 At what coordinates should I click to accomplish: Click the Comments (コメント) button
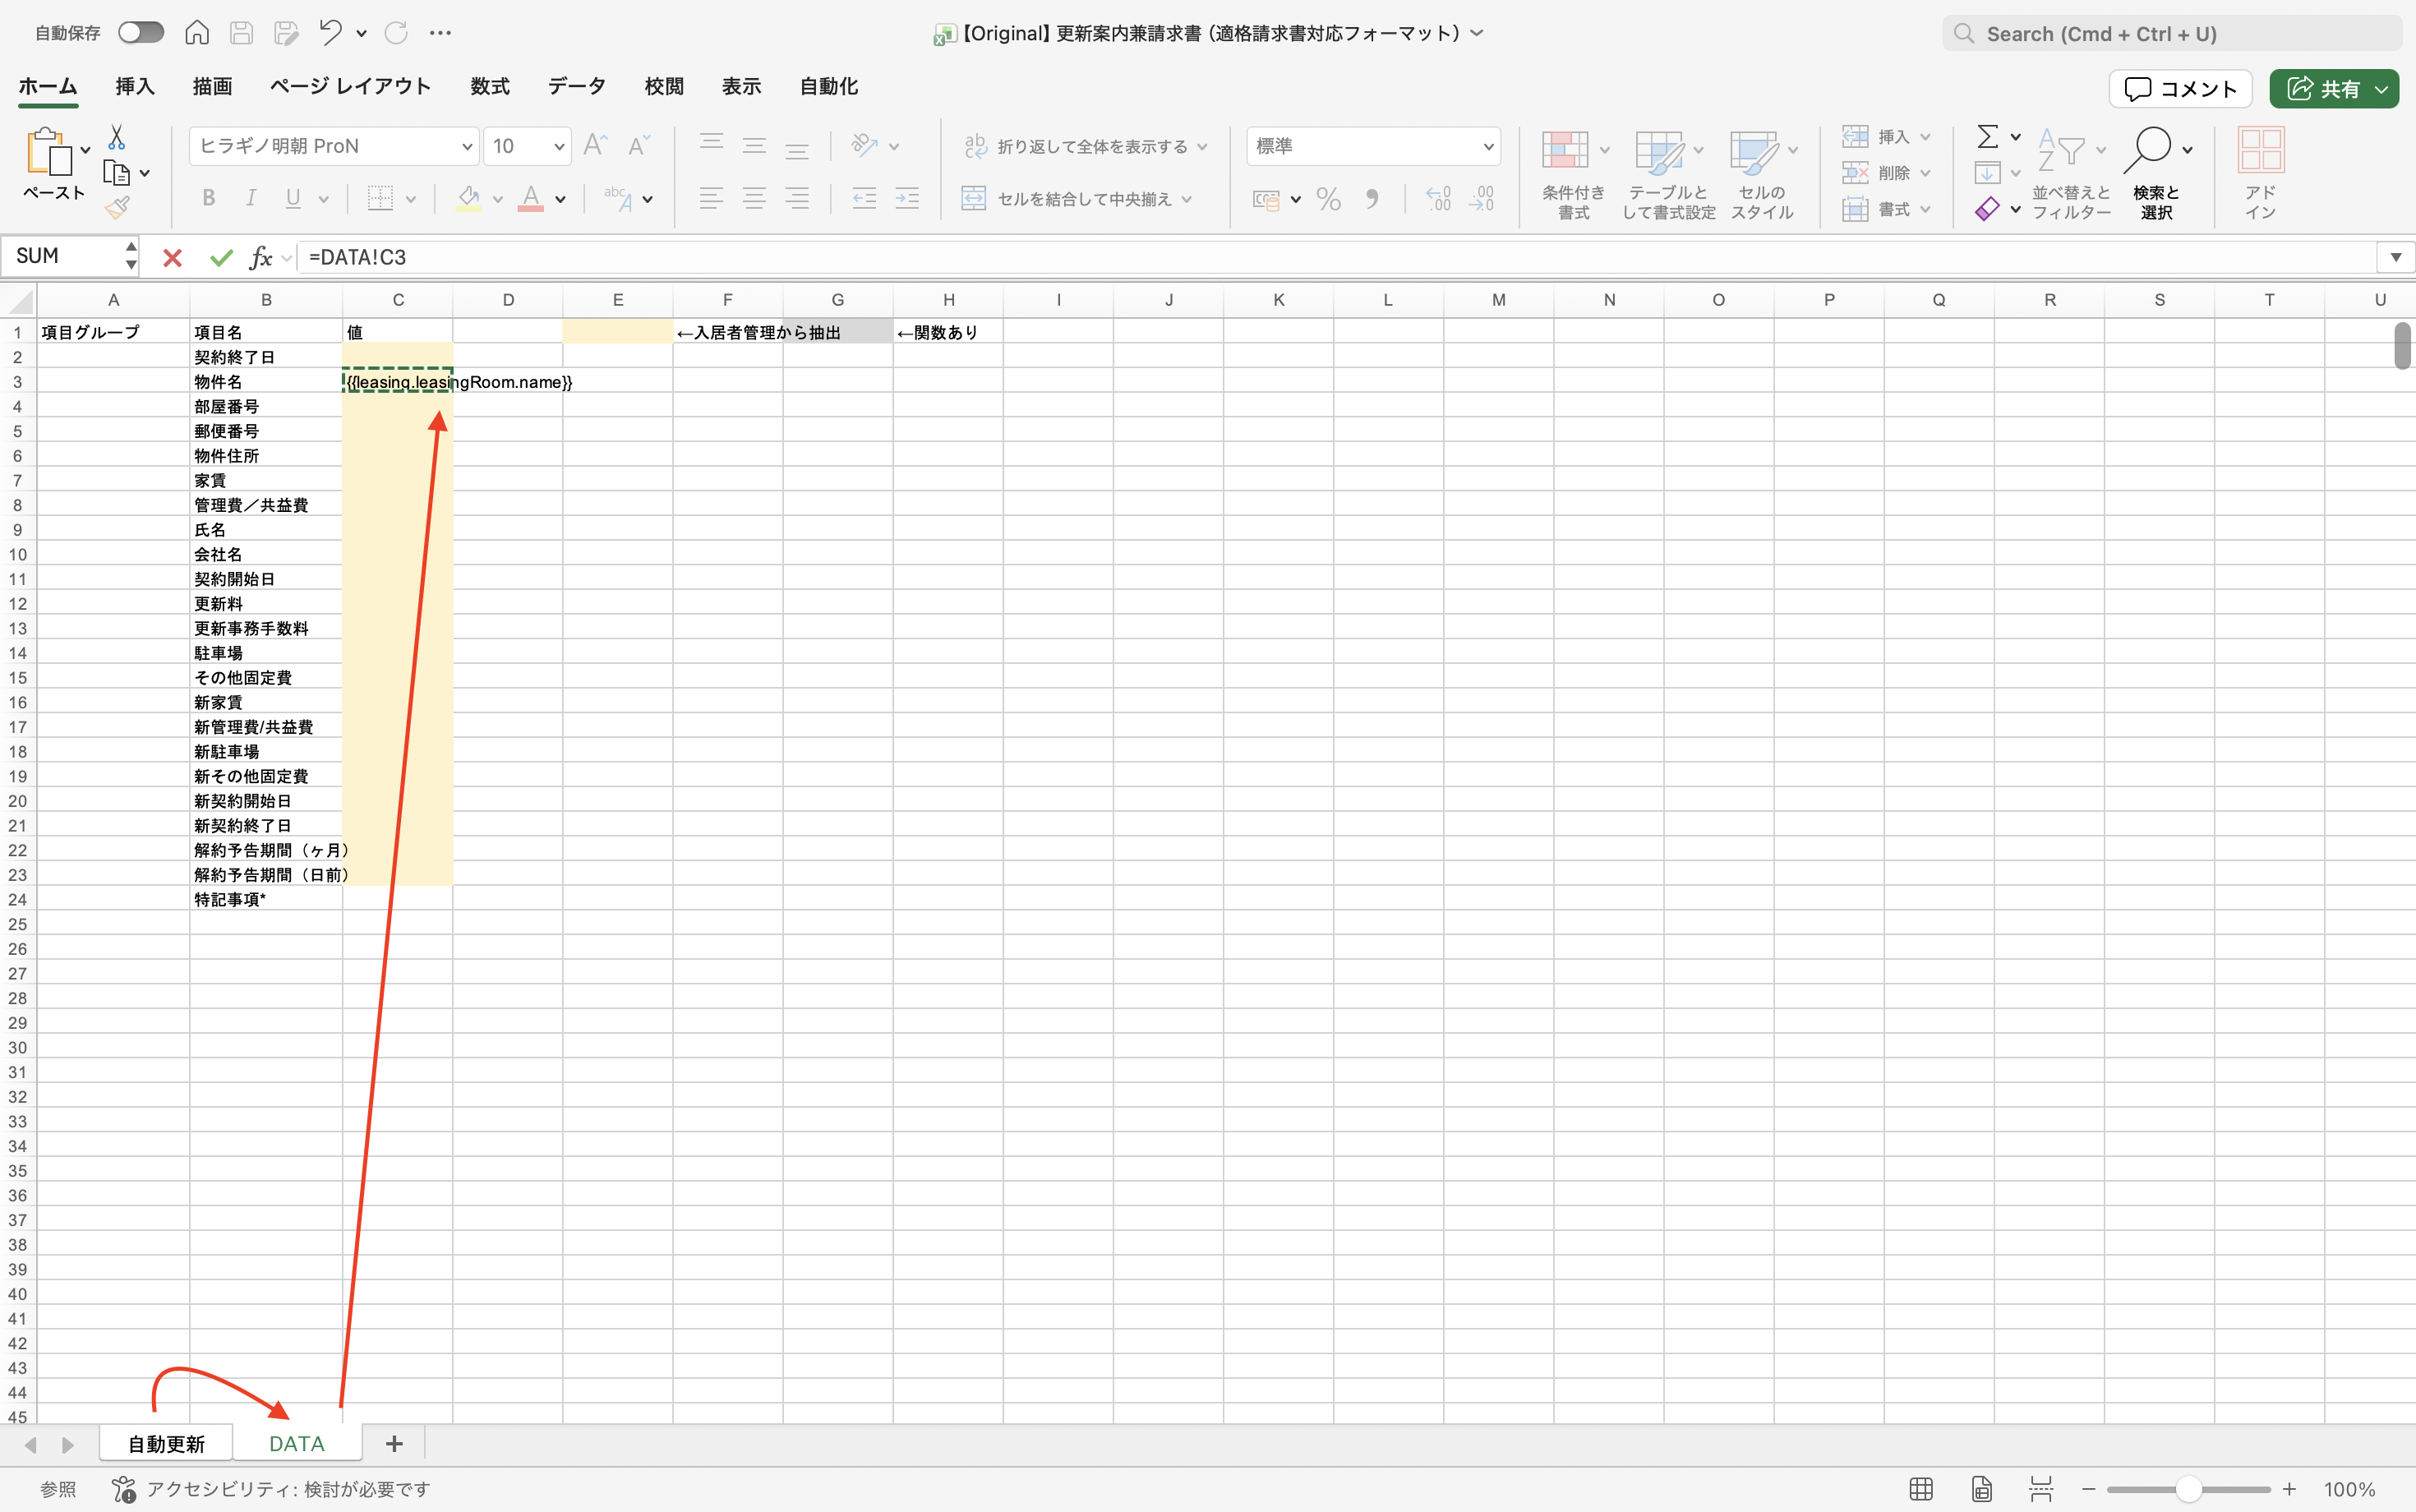click(x=2181, y=89)
